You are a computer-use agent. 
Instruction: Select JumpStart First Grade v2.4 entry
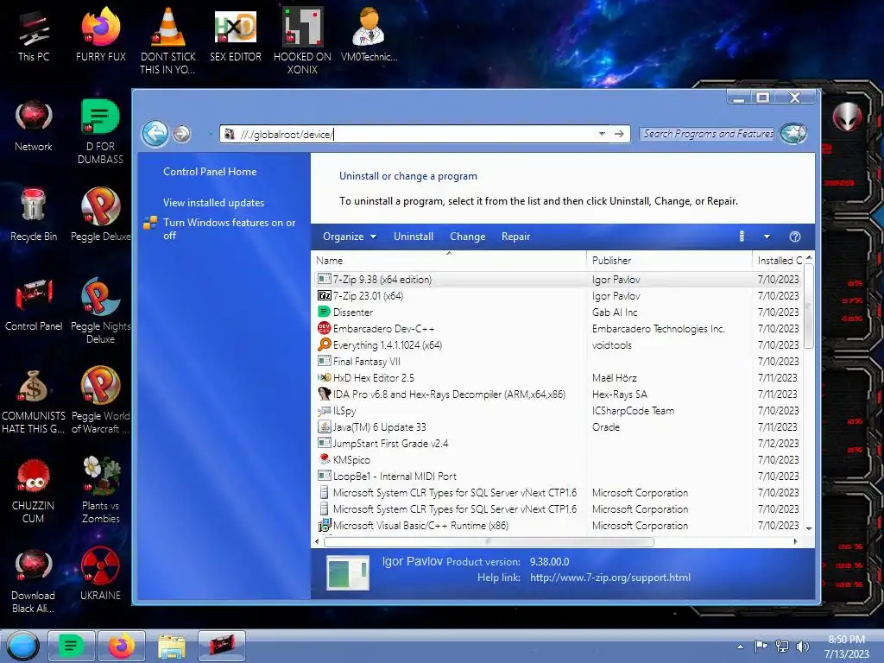coord(559,444)
